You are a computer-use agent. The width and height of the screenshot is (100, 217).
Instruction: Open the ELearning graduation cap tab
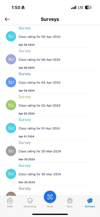[x=30, y=203]
